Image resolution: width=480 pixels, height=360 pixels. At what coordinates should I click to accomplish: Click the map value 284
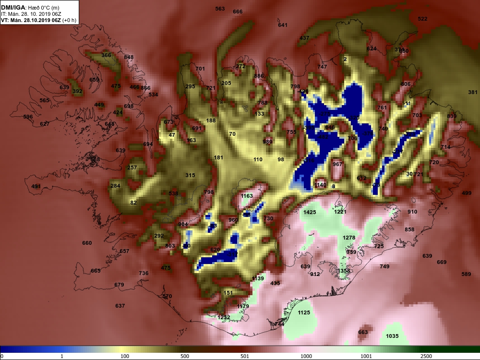115,185
